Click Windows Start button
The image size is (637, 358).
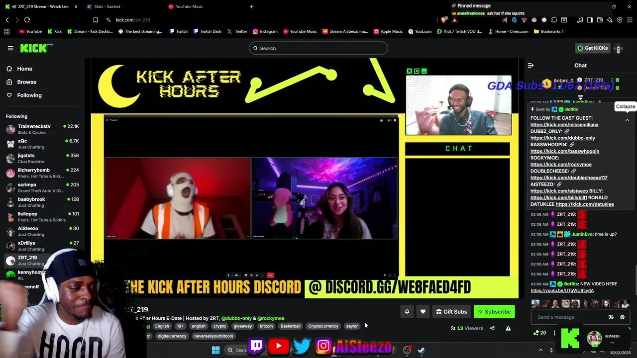(215, 350)
